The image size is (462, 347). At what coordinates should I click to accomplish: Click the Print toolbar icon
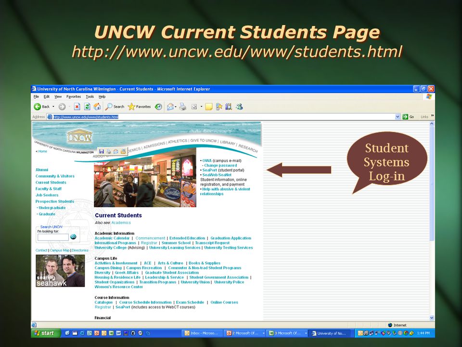(x=183, y=107)
